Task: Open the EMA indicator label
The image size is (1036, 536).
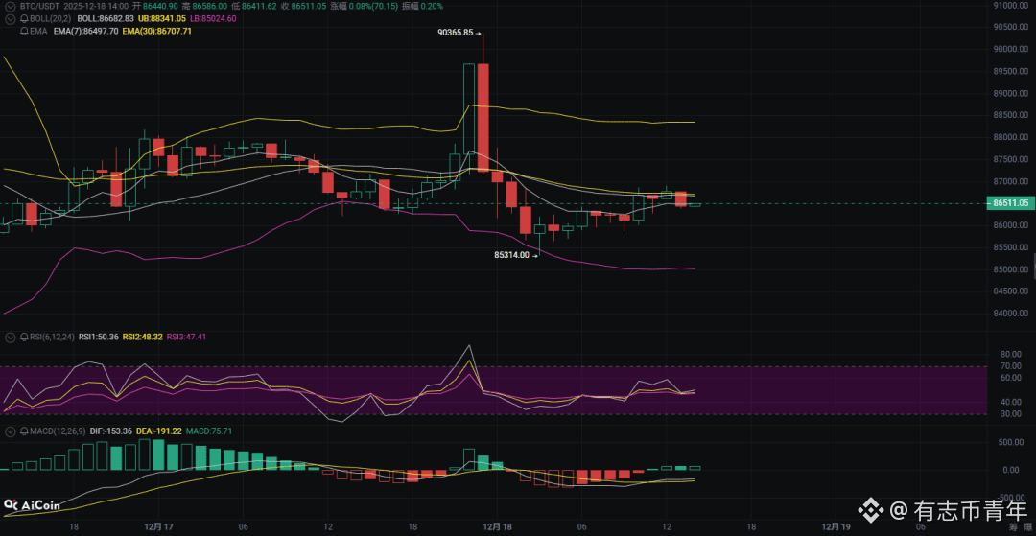Action: [x=39, y=31]
